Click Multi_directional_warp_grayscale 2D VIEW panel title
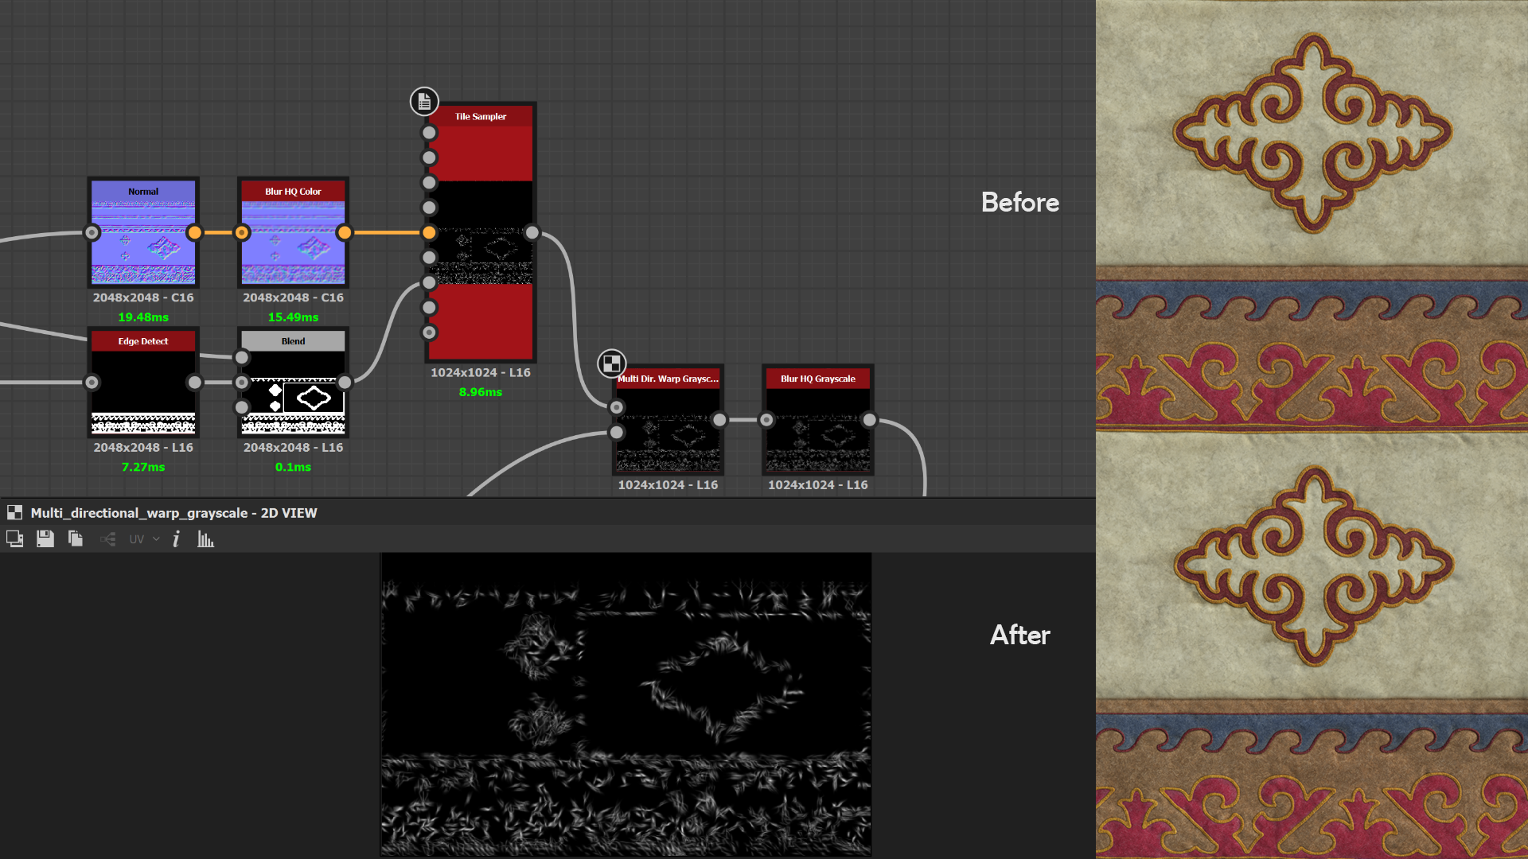 (x=173, y=513)
